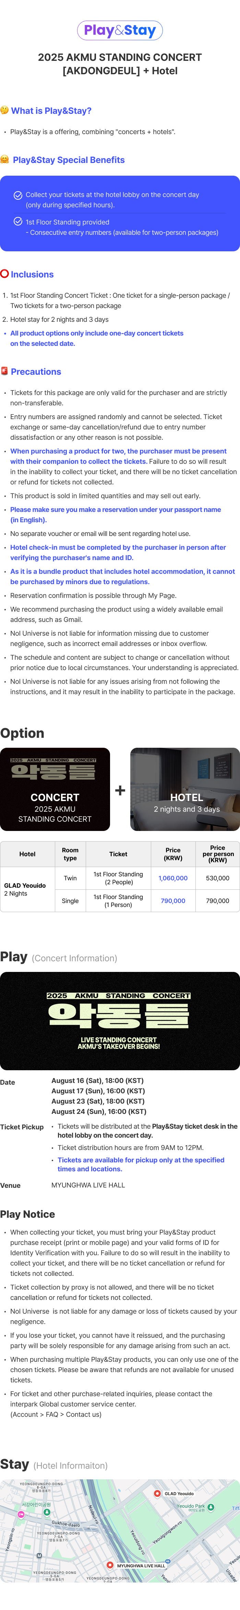Viewport: 240px width, 1610px height.
Task: Click the green Yeouido Park marker on map
Action: 211,1507
